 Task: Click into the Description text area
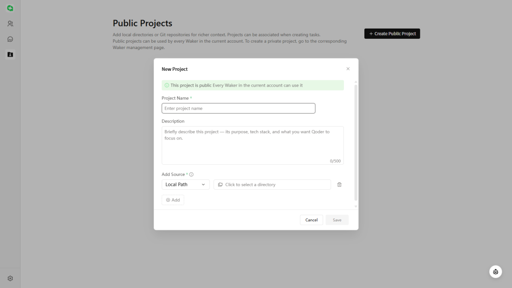point(253,145)
